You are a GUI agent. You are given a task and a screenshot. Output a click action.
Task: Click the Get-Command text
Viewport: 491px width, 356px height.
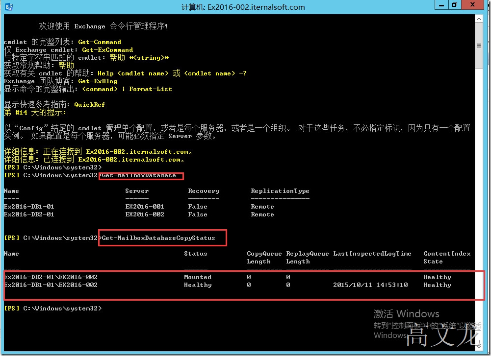coord(100,42)
